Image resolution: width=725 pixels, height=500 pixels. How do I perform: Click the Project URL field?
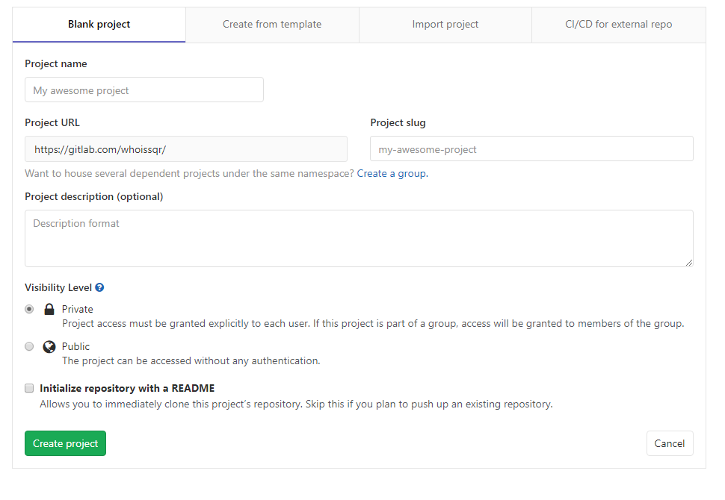186,149
